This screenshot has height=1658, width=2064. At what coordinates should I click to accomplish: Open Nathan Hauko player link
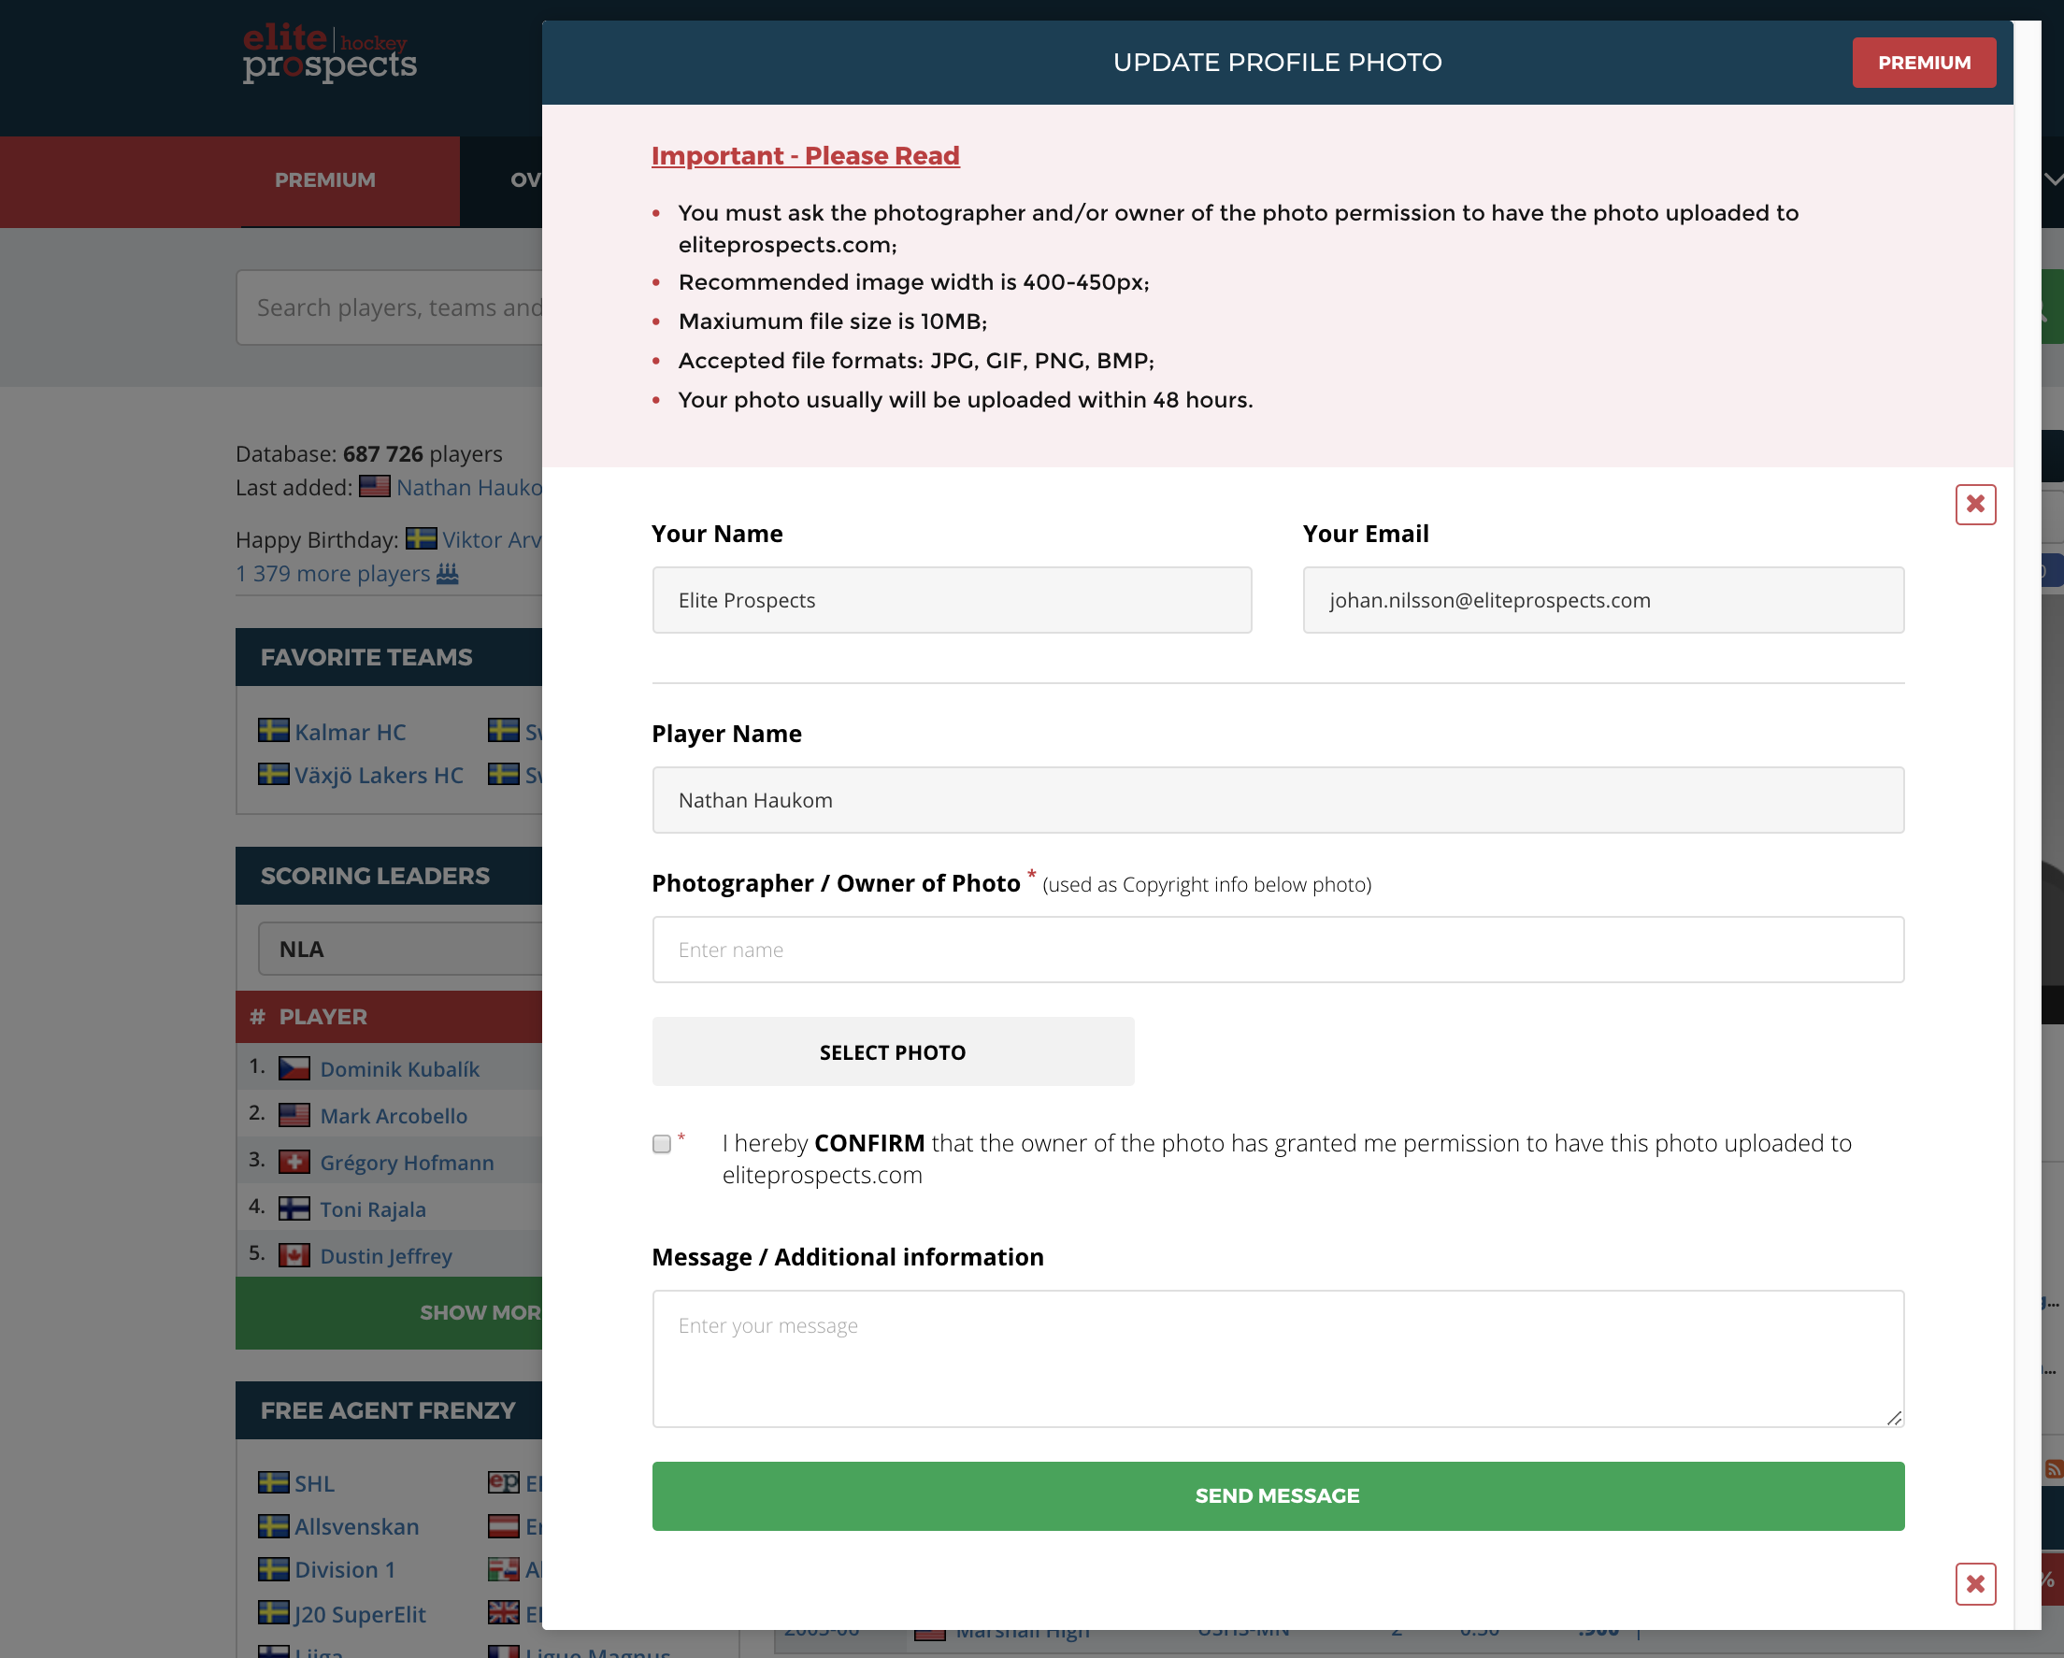[469, 487]
